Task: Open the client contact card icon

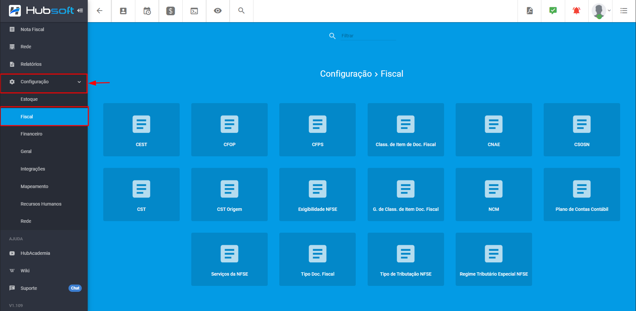Action: pyautogui.click(x=123, y=11)
